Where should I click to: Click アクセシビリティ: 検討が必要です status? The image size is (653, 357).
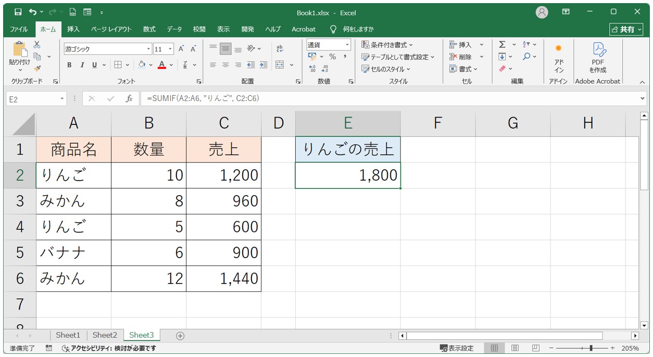click(109, 348)
